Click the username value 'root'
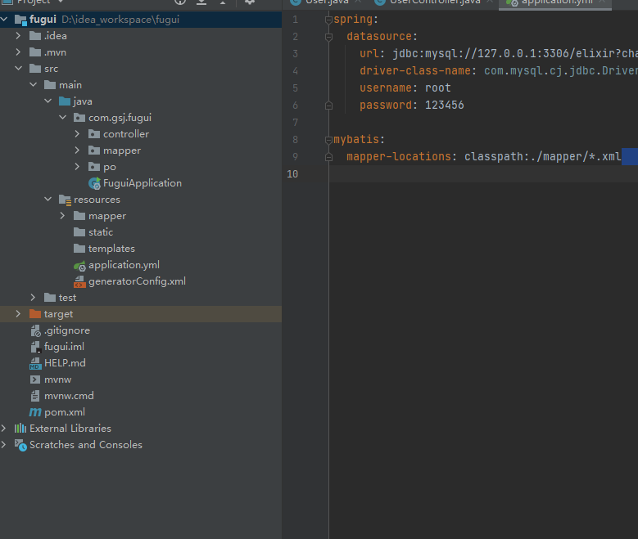Image resolution: width=638 pixels, height=539 pixels. [x=438, y=88]
